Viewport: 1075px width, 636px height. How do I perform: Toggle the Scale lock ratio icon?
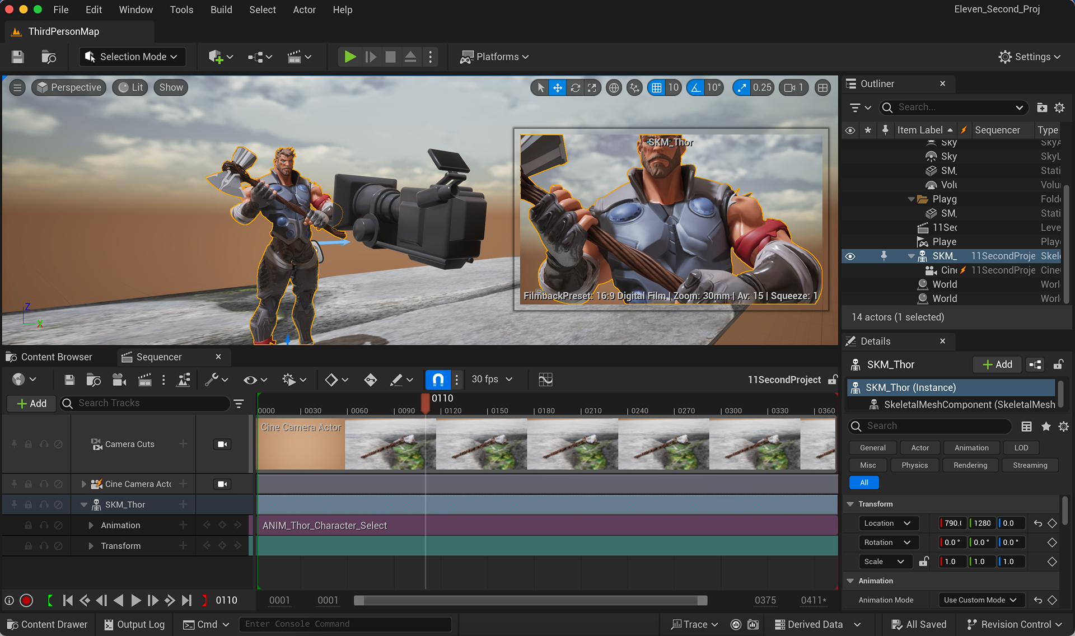click(924, 562)
